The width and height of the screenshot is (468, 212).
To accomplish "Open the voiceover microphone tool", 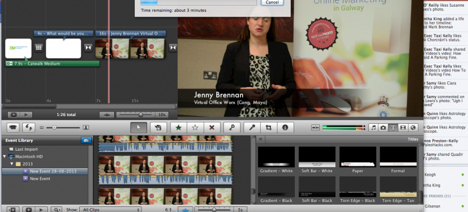I will click(x=252, y=128).
